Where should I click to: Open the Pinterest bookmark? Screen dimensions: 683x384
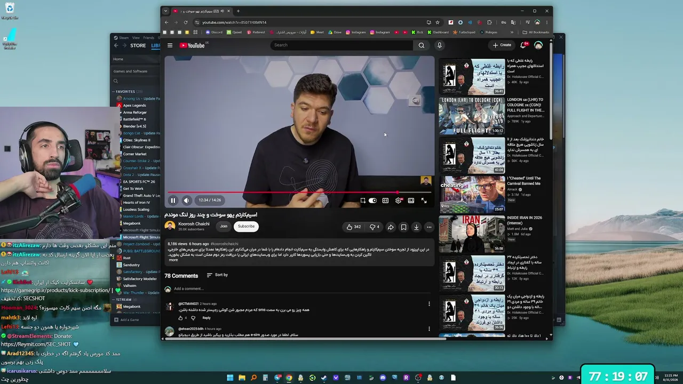coord(256,33)
